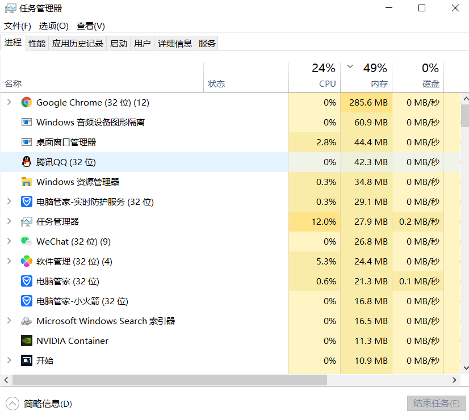Click the NVIDIA Container icon

pyautogui.click(x=26, y=341)
